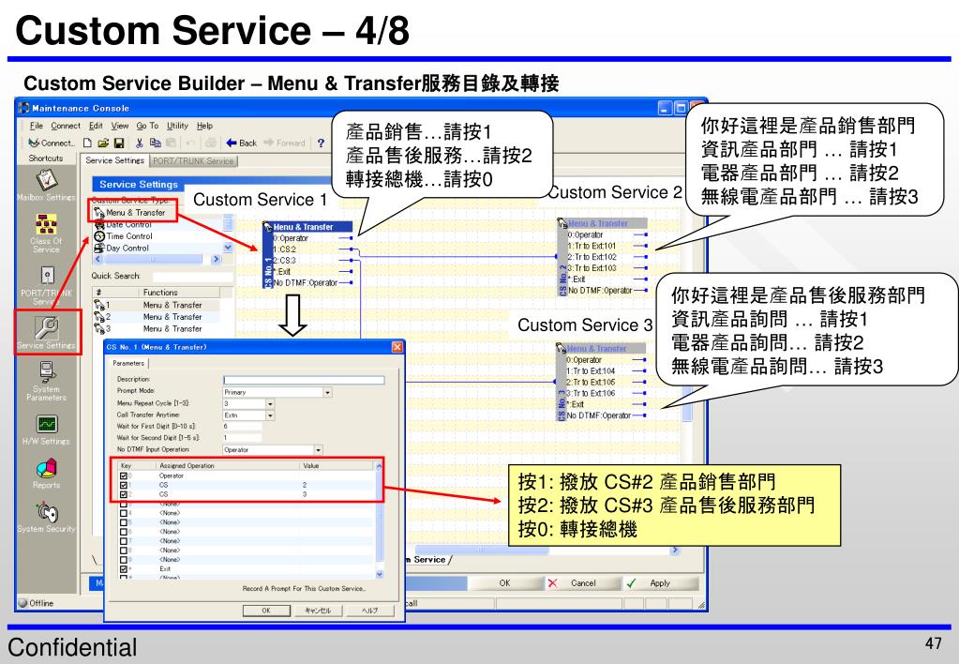Viewport: 959px width, 664px height.
Task: Click Apply in Maintenance Console
Action: [660, 583]
